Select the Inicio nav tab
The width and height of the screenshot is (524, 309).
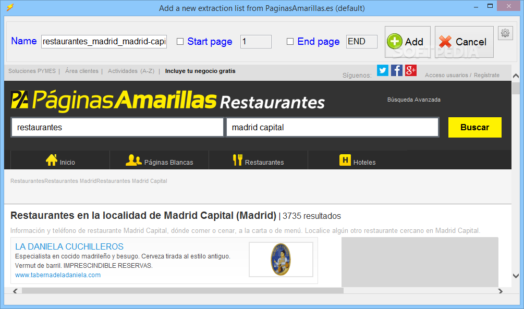[x=60, y=160]
